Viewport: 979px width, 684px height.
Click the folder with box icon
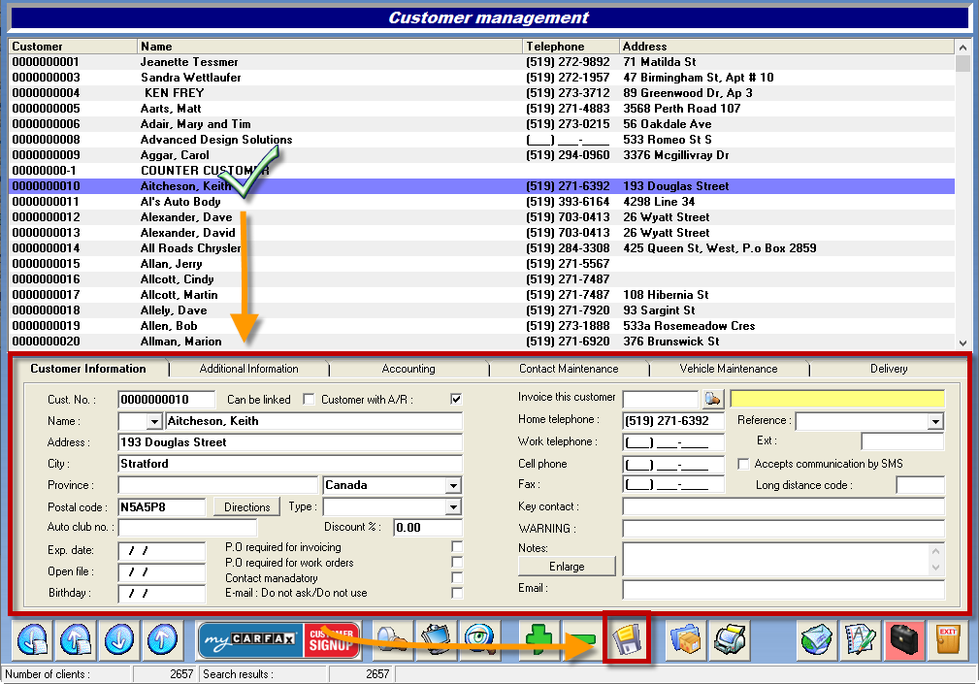coord(686,639)
